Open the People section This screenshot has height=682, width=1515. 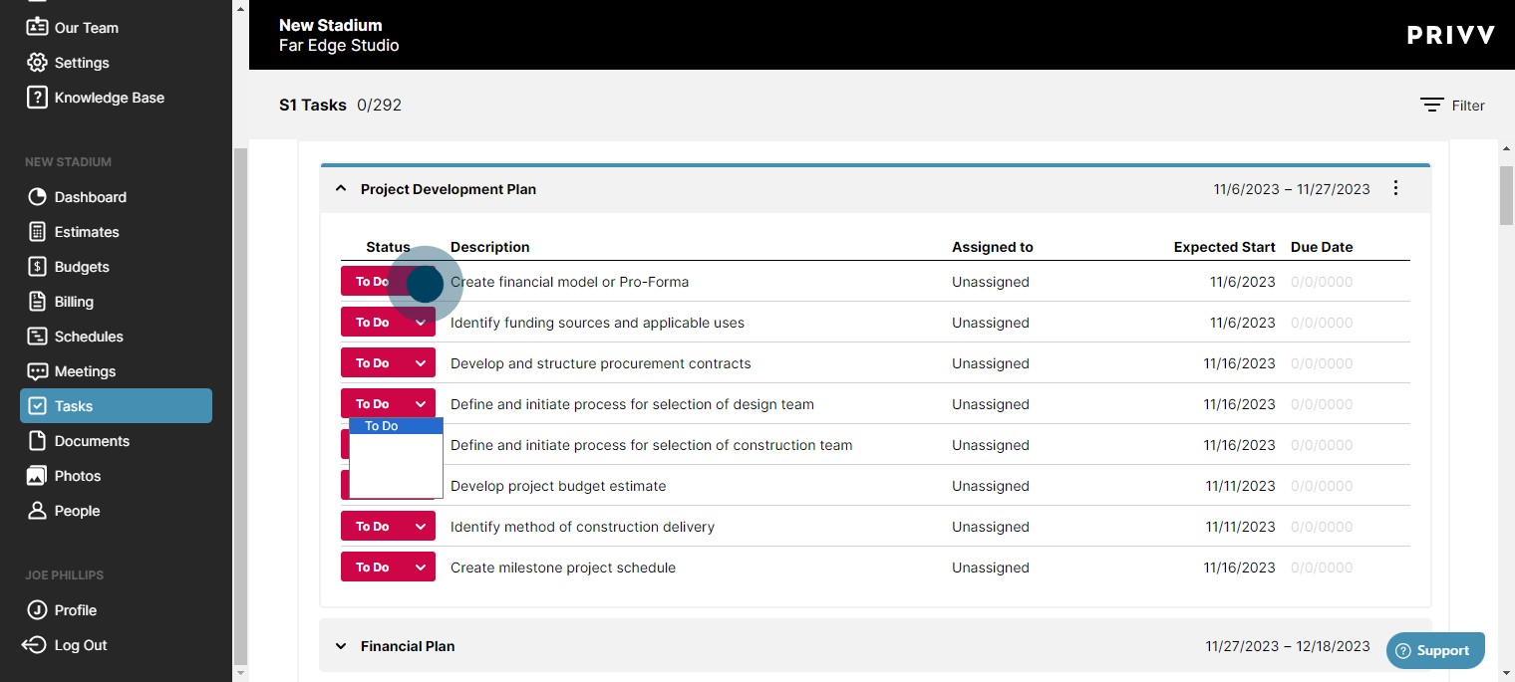[x=116, y=511]
